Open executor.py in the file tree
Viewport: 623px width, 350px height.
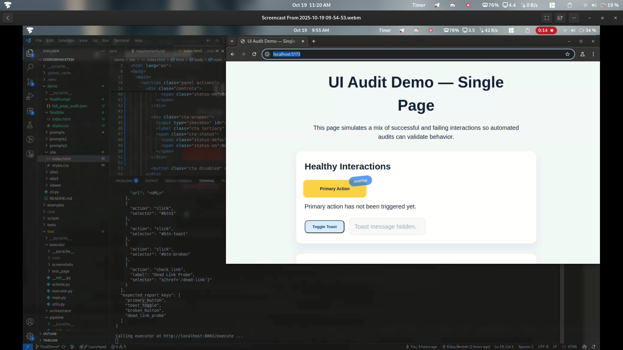point(62,291)
